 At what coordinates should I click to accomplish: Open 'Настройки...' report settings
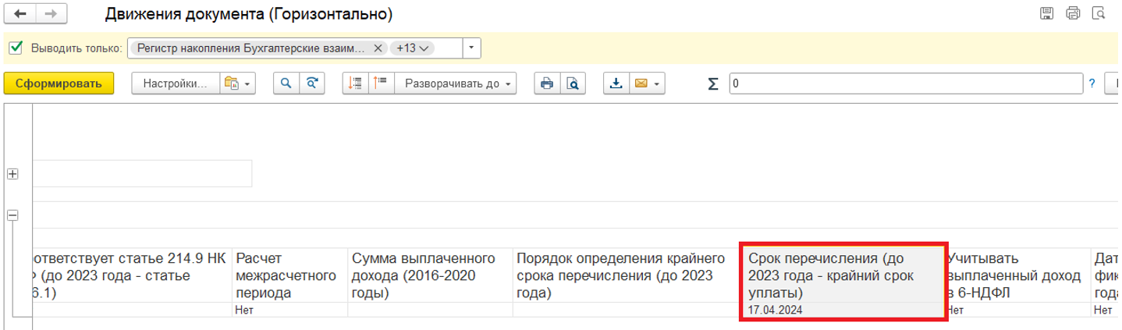[x=176, y=83]
